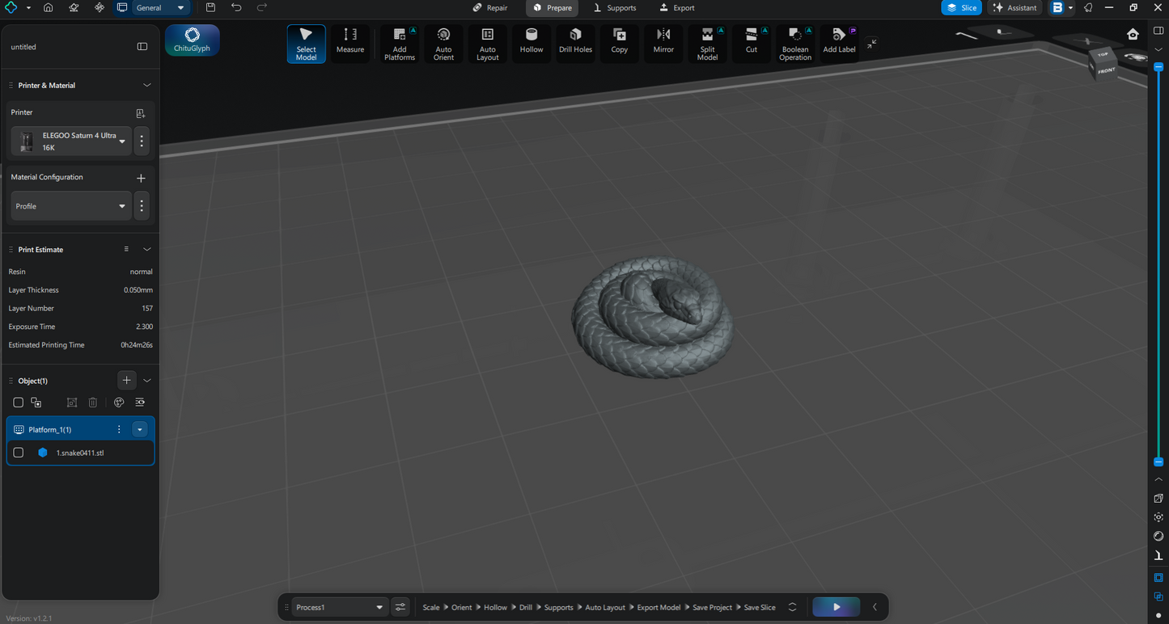Click the add printer icon beside Printer
The width and height of the screenshot is (1169, 624).
[x=141, y=113]
